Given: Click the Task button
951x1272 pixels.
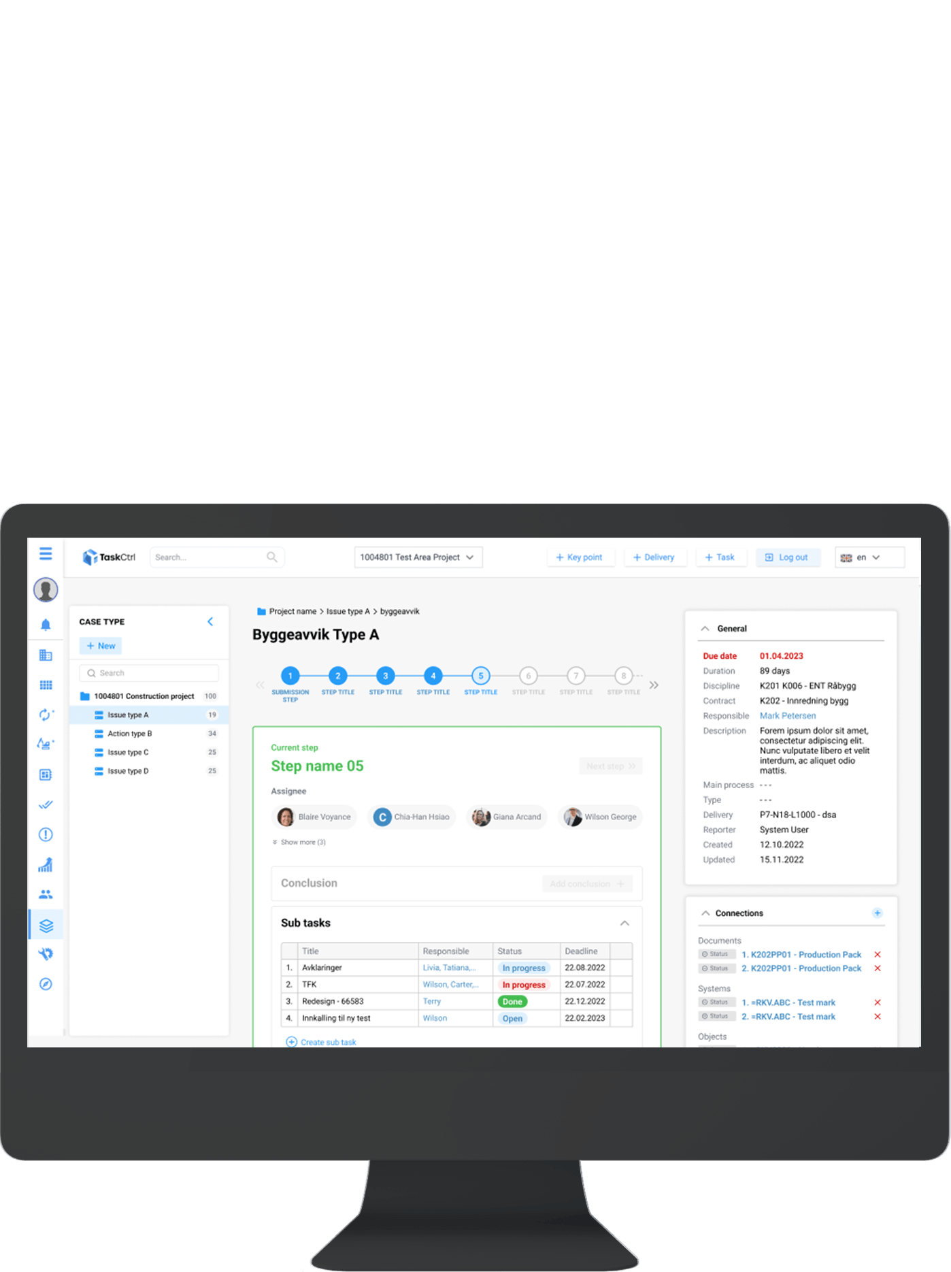Looking at the screenshot, I should click(x=720, y=557).
